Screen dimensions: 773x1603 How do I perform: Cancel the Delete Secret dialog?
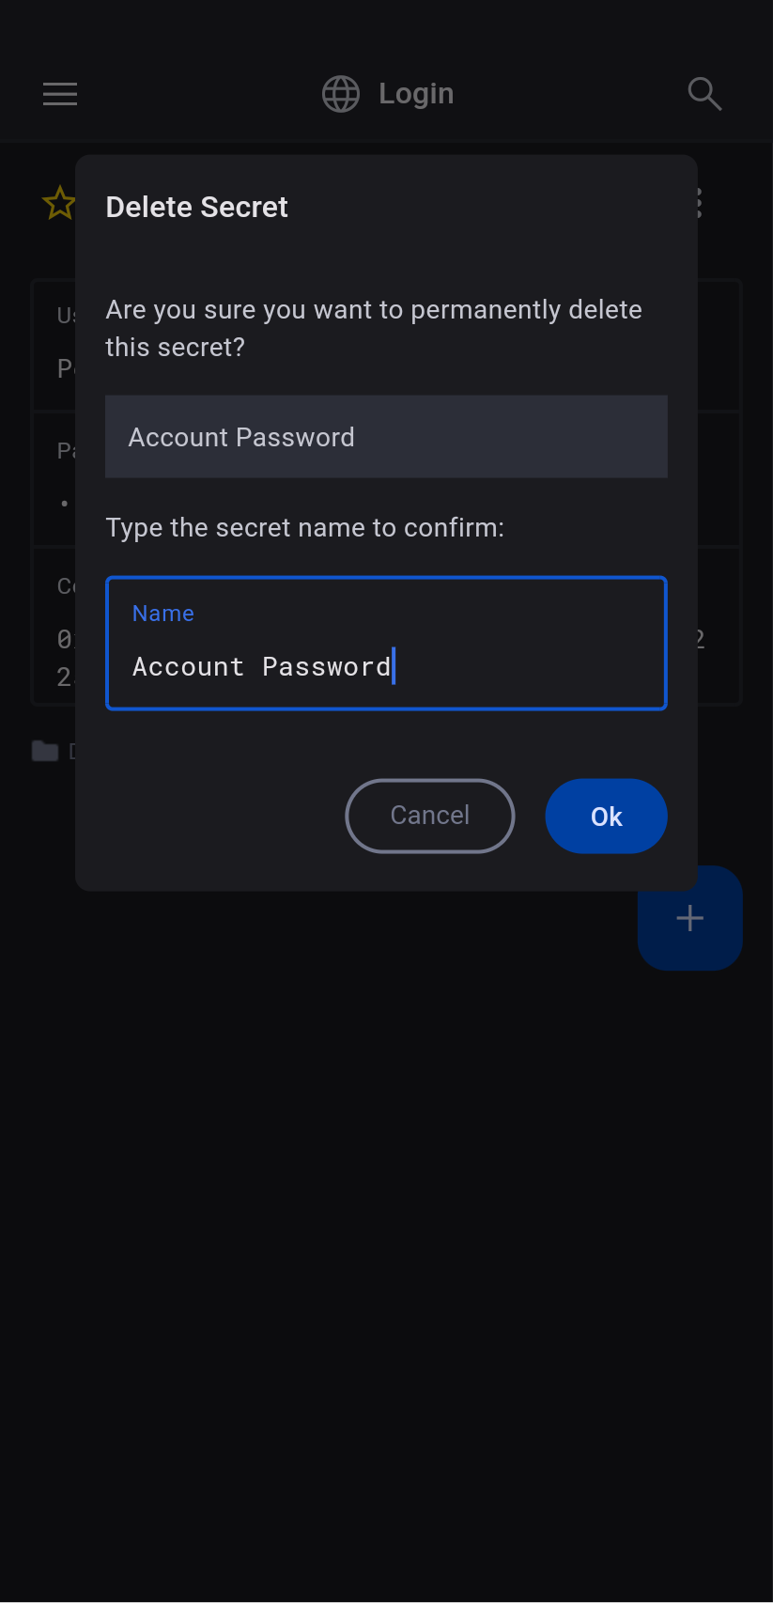(x=430, y=816)
